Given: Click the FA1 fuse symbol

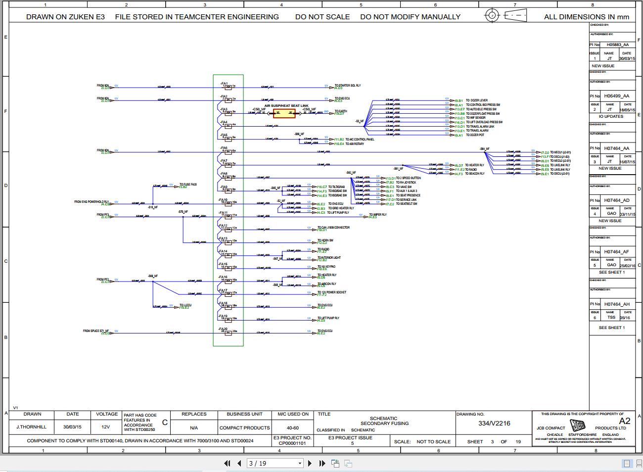Looking at the screenshot, I should pos(228,87).
